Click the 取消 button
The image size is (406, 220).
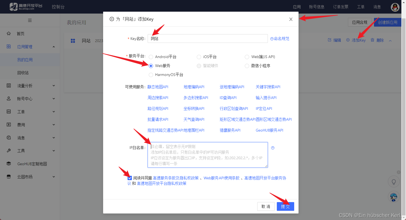point(266,206)
